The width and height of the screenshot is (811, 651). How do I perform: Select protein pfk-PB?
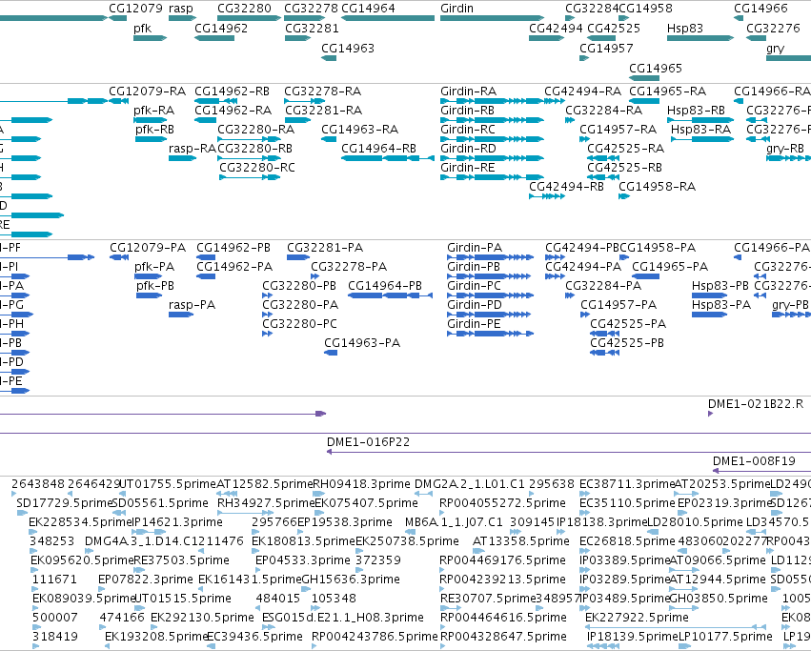pos(149,295)
